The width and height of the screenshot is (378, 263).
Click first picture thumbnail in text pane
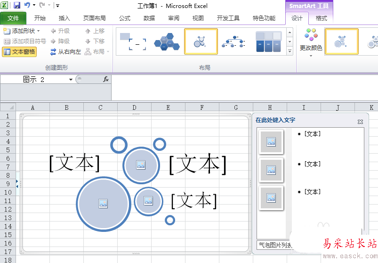click(271, 142)
